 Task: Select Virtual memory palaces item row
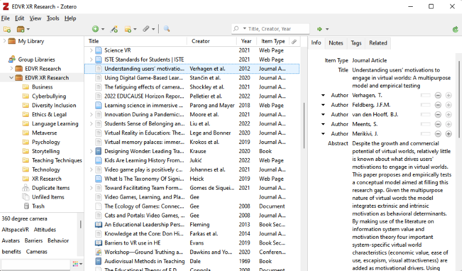pyautogui.click(x=192, y=142)
